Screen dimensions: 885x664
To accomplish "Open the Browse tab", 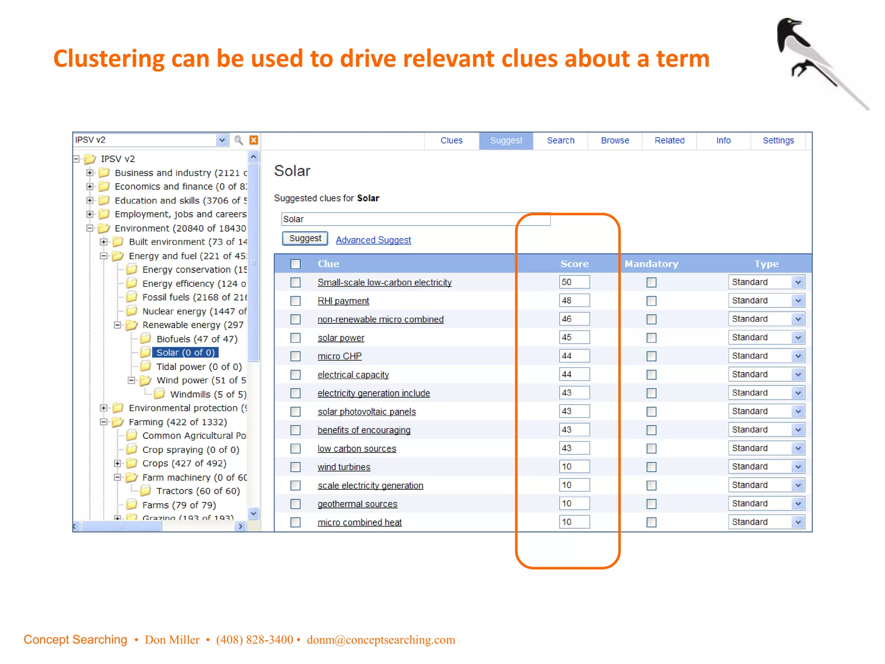I will 615,140.
